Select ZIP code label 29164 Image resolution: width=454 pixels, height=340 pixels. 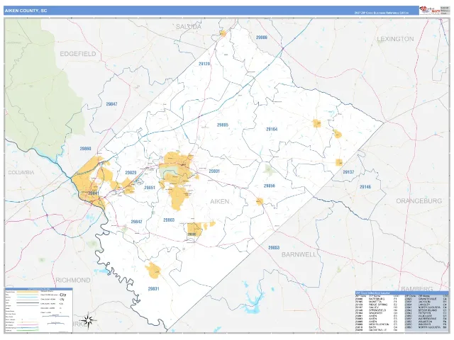point(272,129)
